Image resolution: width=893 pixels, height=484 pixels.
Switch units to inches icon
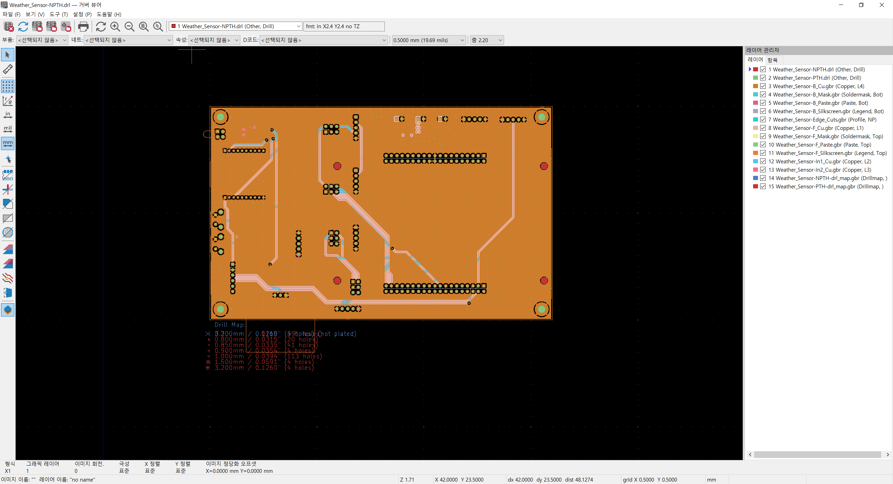pos(8,115)
